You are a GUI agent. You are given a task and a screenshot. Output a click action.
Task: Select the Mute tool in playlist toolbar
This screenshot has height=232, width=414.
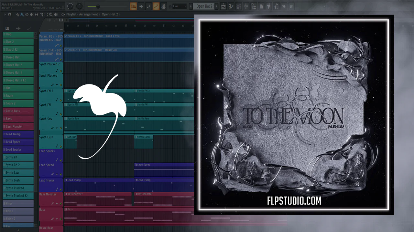[32, 15]
